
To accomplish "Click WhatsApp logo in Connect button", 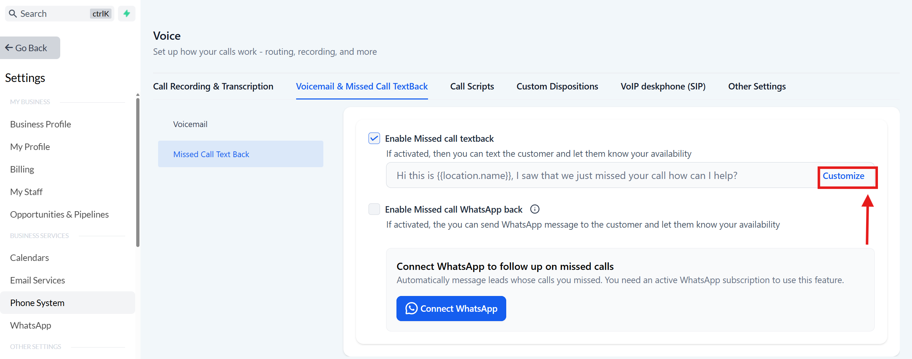I will pos(411,308).
